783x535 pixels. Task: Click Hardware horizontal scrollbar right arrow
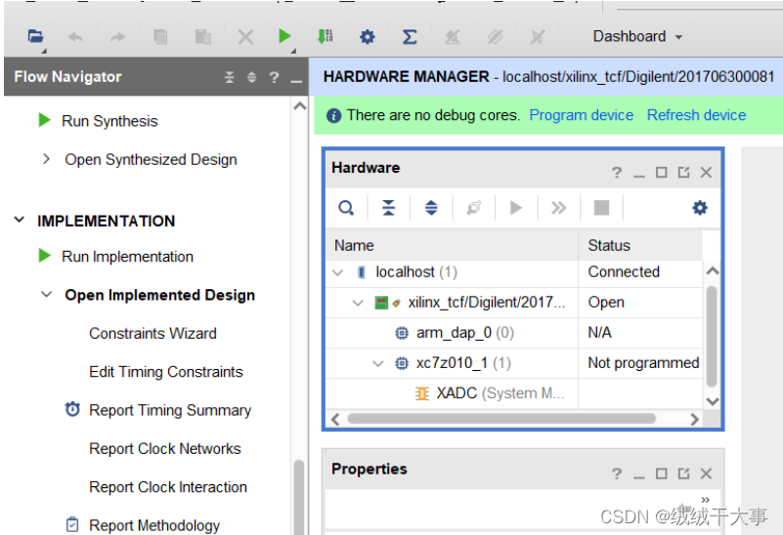click(694, 420)
